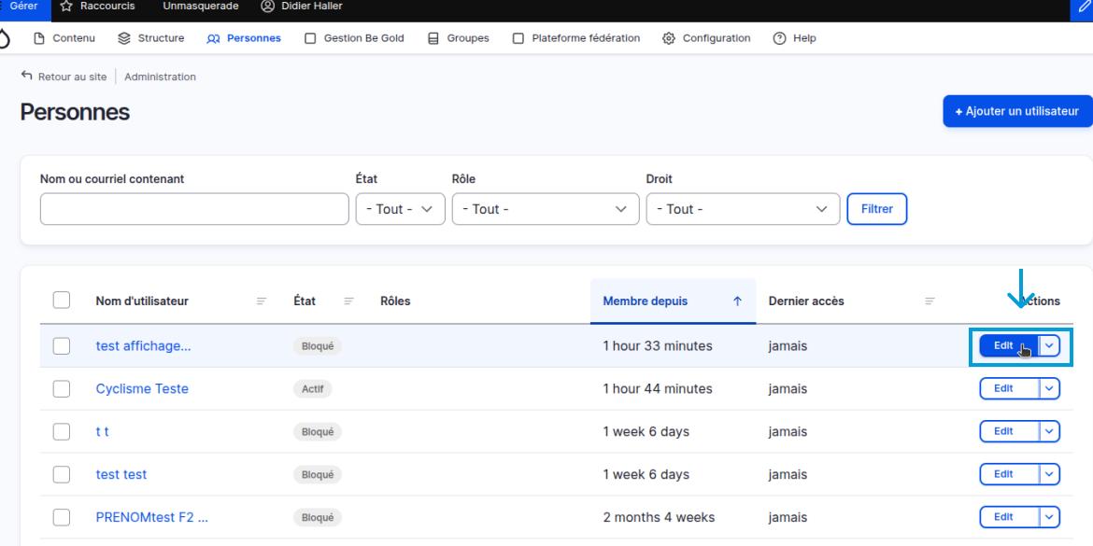This screenshot has height=546, width=1093.
Task: Go to the Configuration menu item
Action: [x=706, y=38]
